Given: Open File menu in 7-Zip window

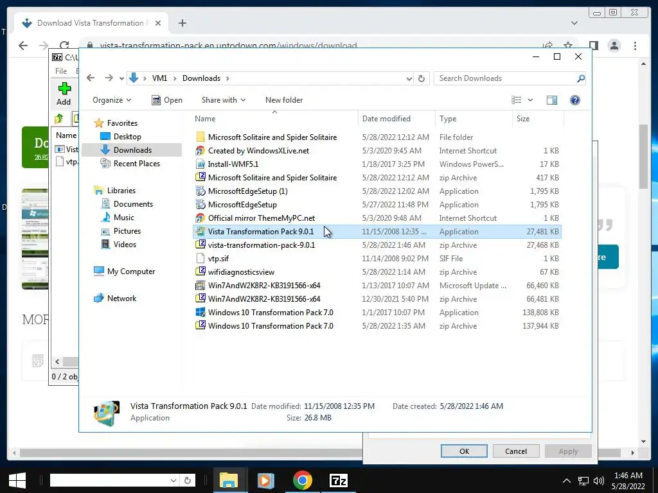Looking at the screenshot, I should (61, 71).
